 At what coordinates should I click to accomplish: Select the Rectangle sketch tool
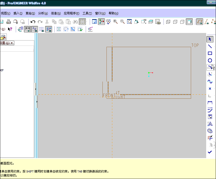pyautogui.click(x=210, y=53)
